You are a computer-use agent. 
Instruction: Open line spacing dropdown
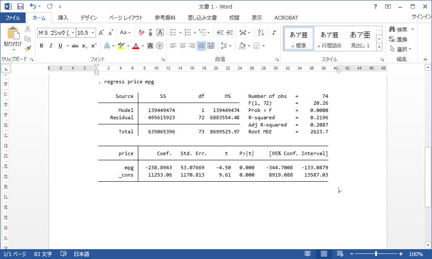coord(226,46)
